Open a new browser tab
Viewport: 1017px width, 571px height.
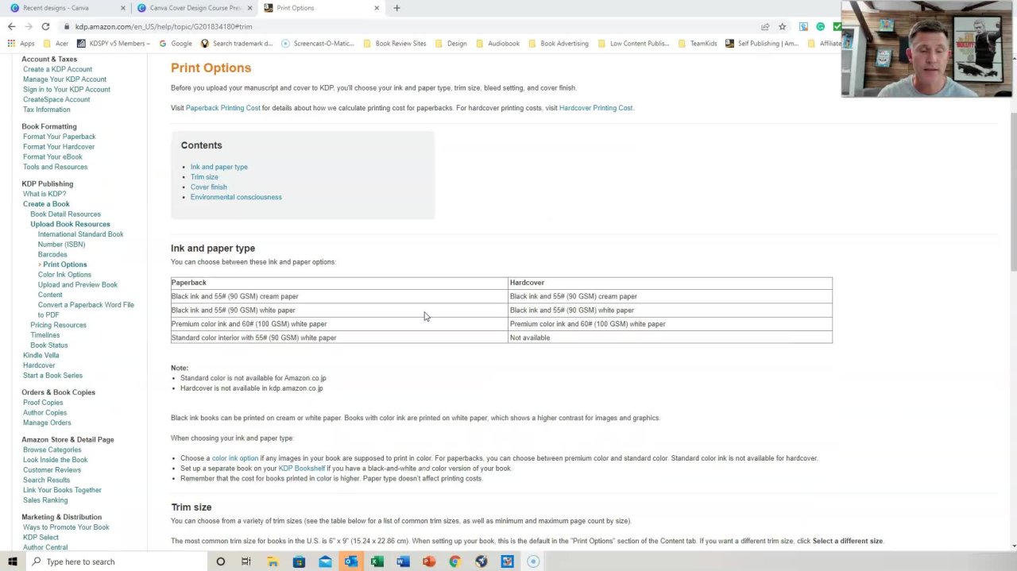coord(396,8)
